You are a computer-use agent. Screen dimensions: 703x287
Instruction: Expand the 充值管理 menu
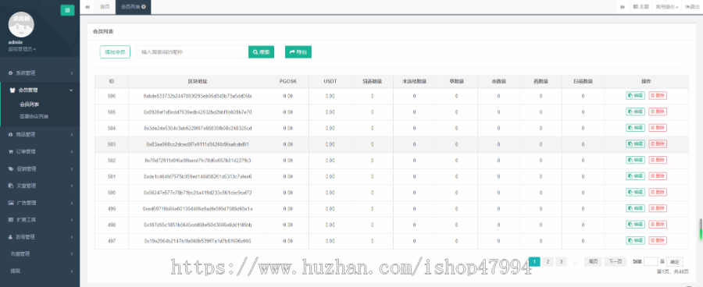pos(40,254)
